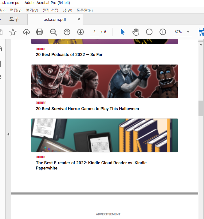Click the current page number field
The image size is (204, 219).
click(94, 32)
